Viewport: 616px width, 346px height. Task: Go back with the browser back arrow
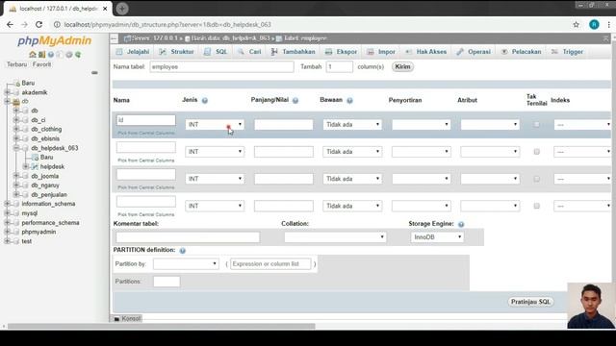tap(10, 24)
